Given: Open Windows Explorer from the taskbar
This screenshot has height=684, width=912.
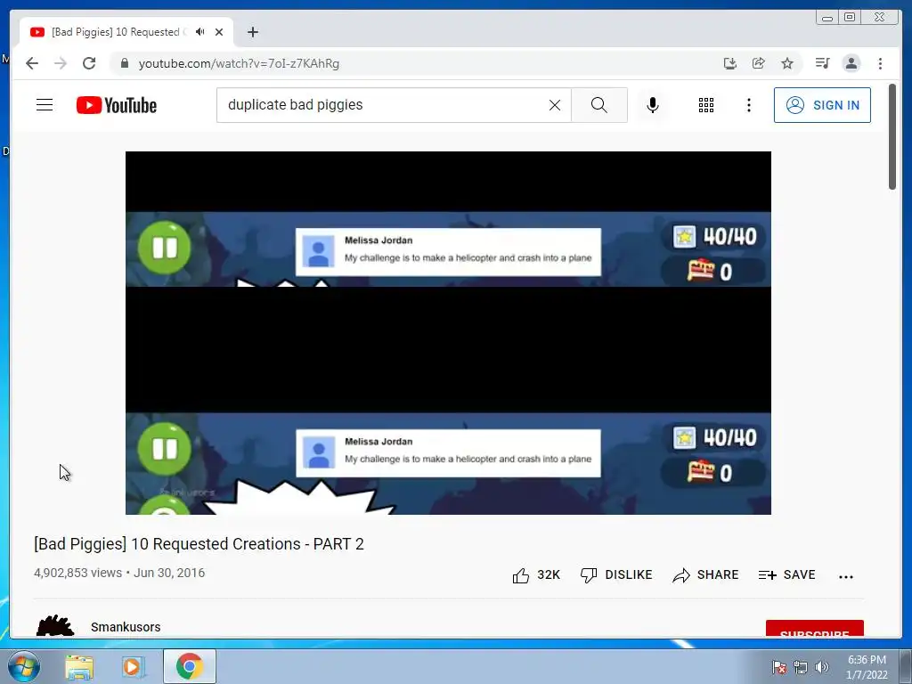Looking at the screenshot, I should 79,666.
